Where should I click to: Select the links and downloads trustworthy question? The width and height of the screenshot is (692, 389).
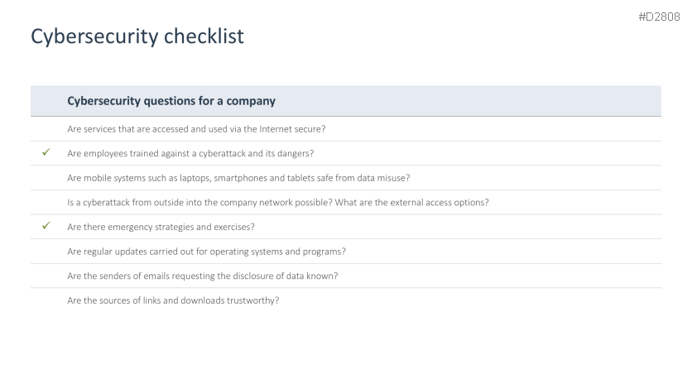173,300
